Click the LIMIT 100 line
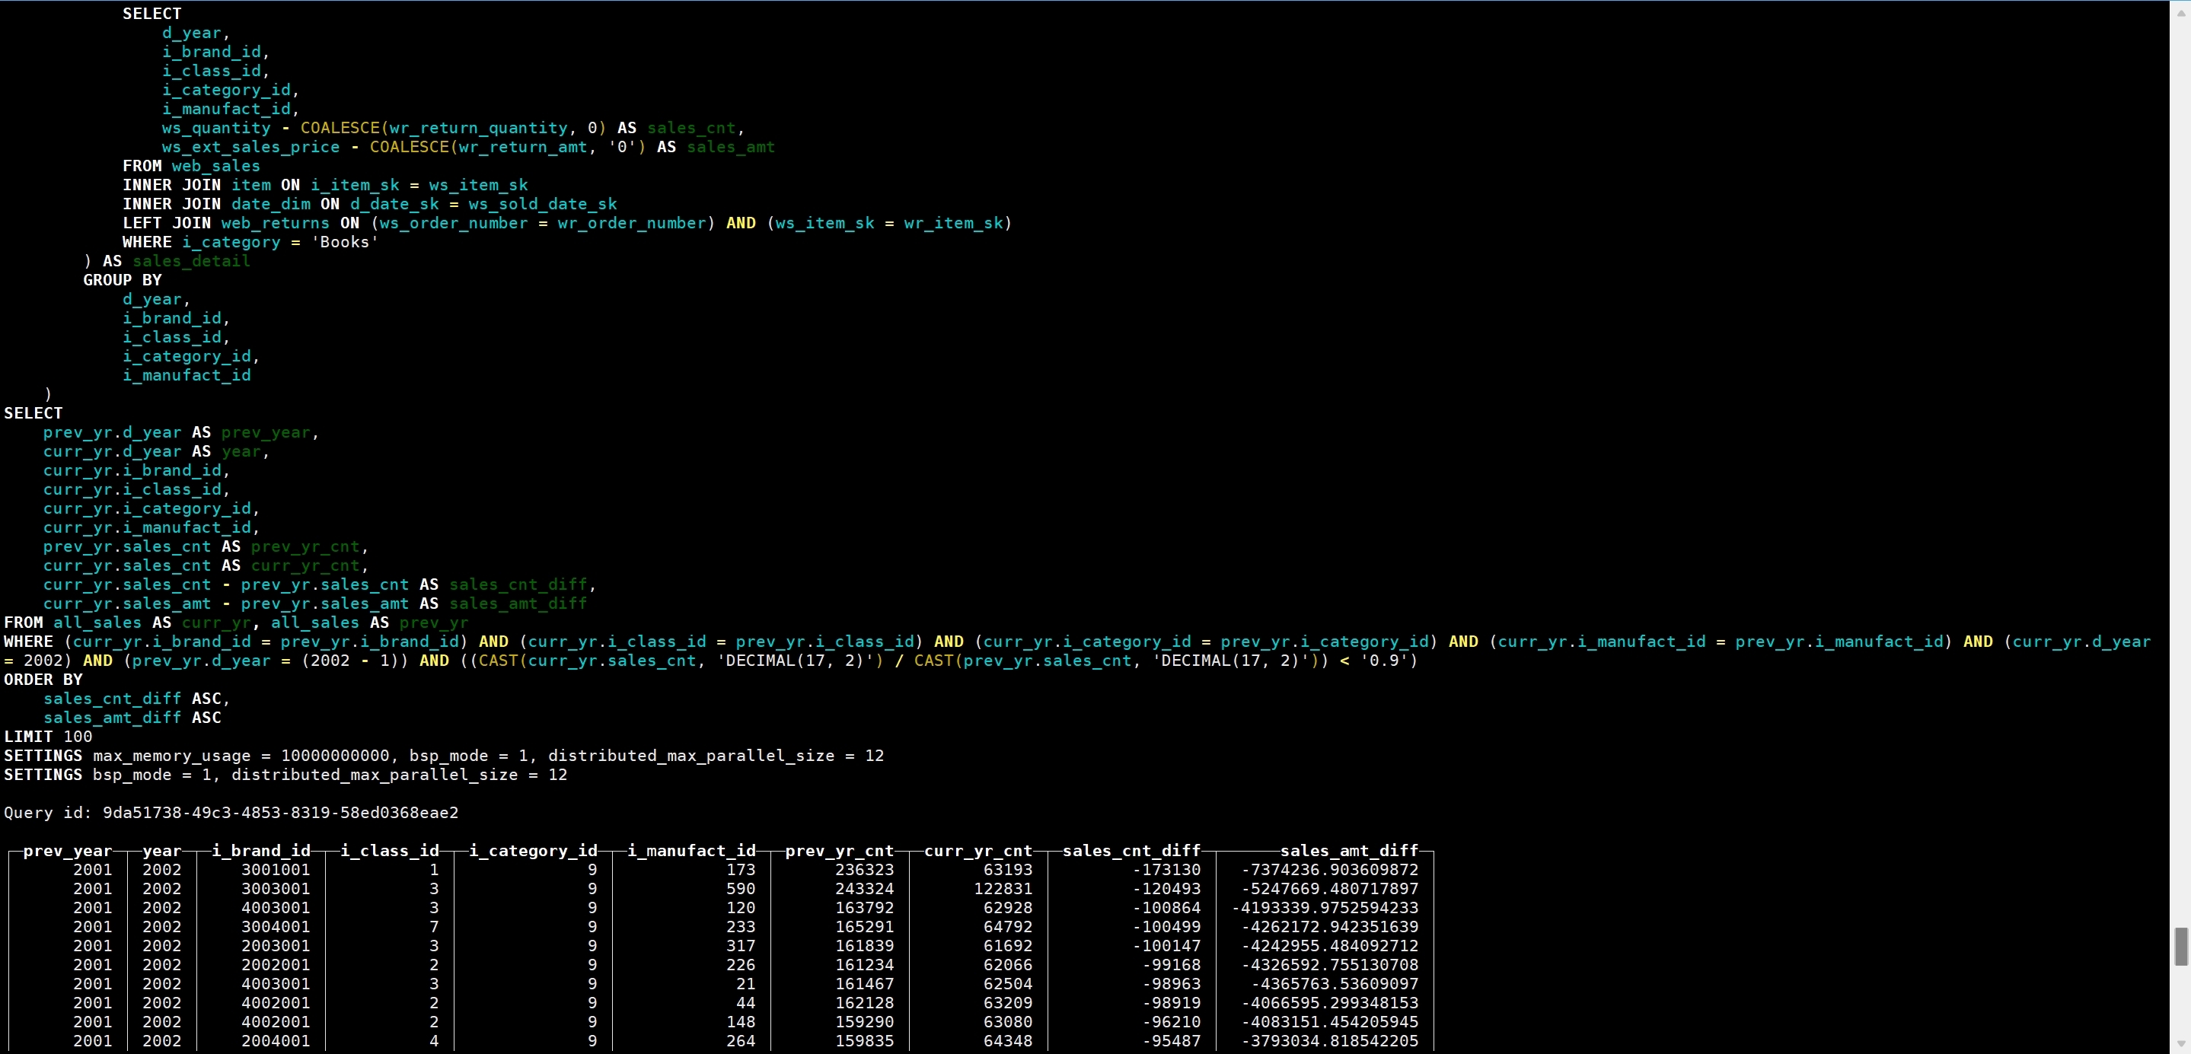The width and height of the screenshot is (2191, 1054). pyautogui.click(x=48, y=737)
